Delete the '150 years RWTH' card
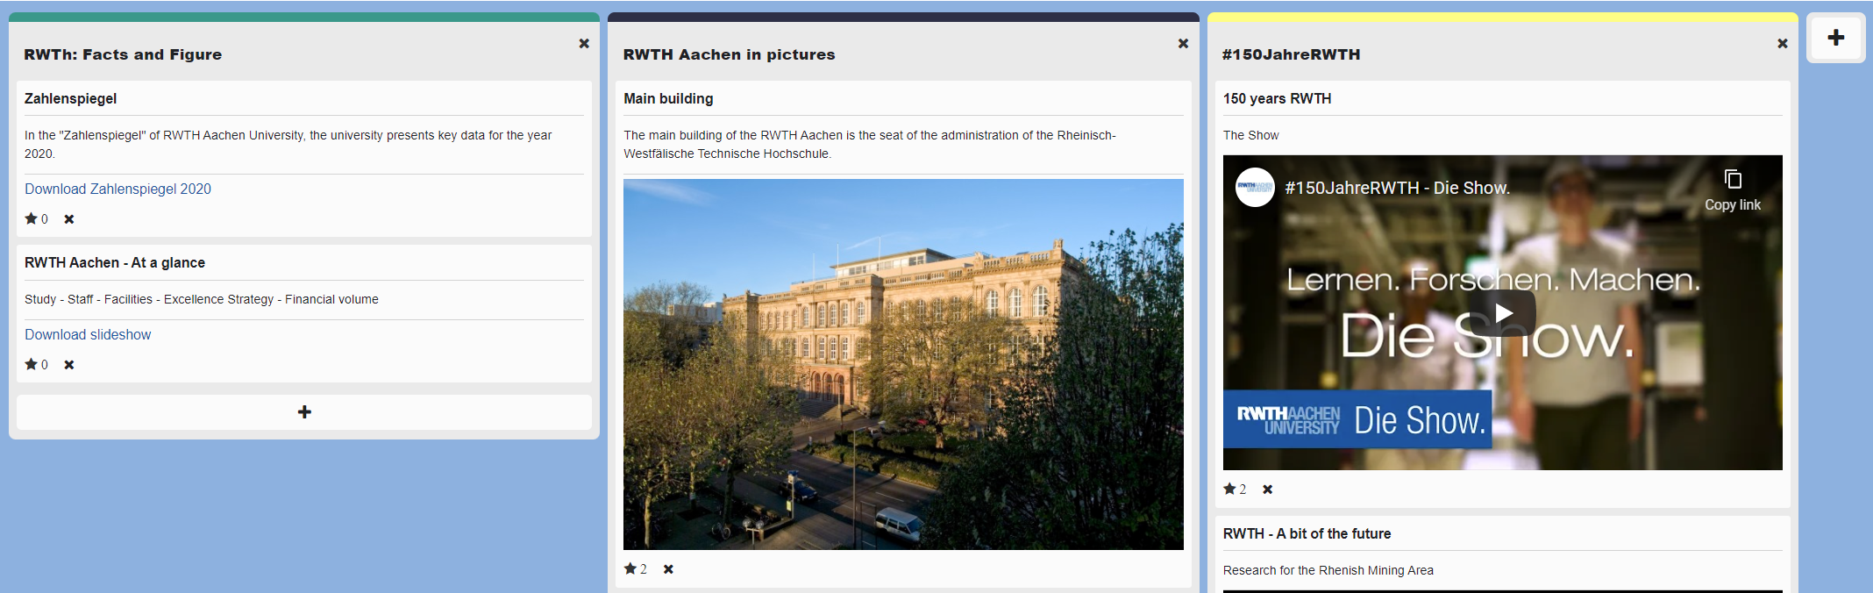Screen dimensions: 1873x593 click(1268, 489)
